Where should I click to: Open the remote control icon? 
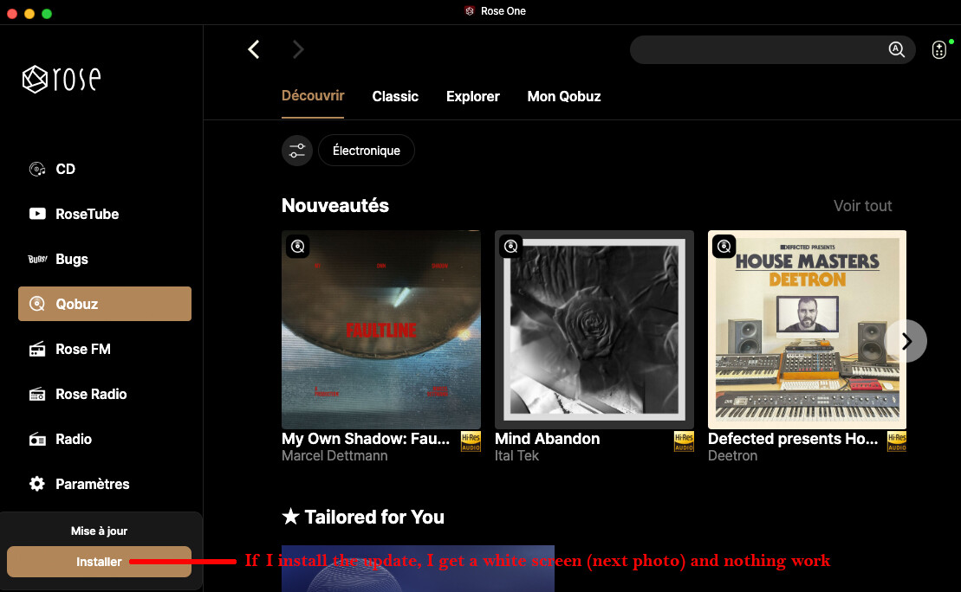point(939,49)
